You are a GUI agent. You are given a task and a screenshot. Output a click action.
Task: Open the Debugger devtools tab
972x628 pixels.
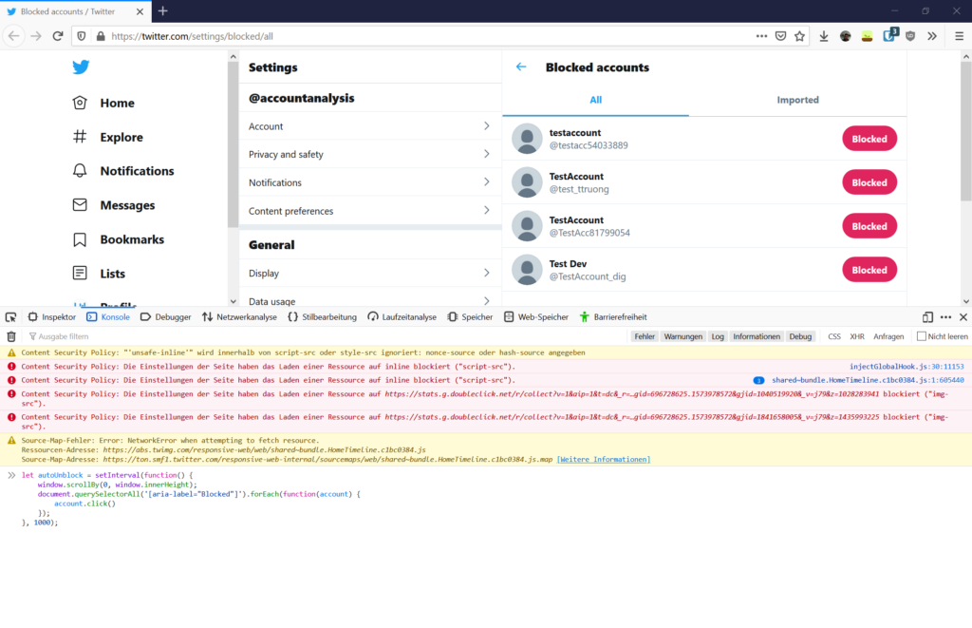[166, 317]
